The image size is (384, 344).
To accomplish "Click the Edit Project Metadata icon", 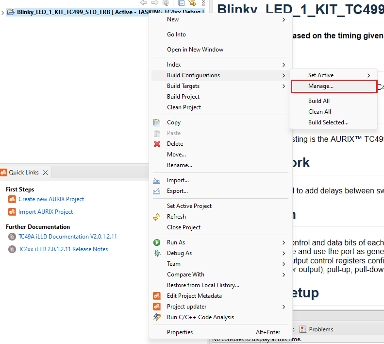I will [157, 296].
